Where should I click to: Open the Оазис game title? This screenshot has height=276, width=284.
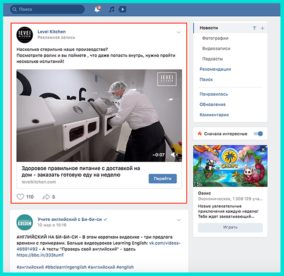click(x=204, y=193)
